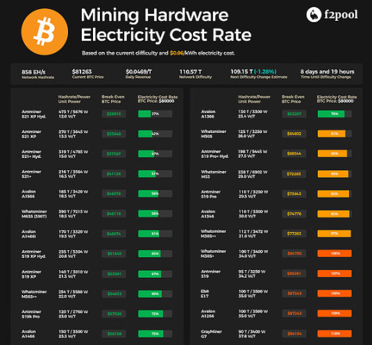Click the f2pool fish logo icon
Viewport: 372px width, 345px height.
click(314, 15)
